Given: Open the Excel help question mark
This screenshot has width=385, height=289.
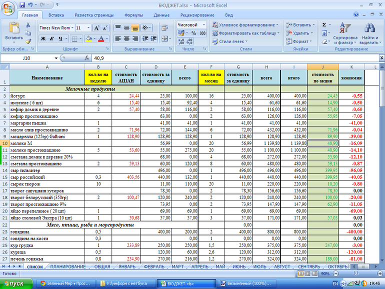Looking at the screenshot, I should pos(356,14).
